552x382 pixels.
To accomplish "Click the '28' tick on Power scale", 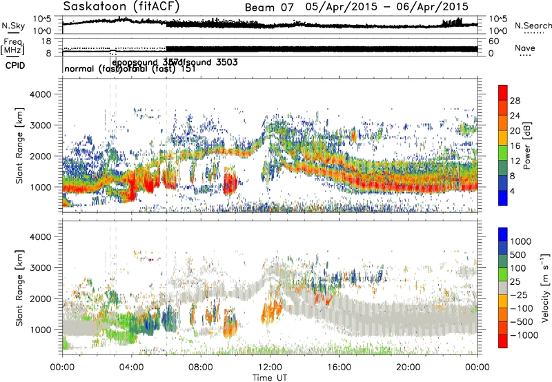I will coord(515,101).
